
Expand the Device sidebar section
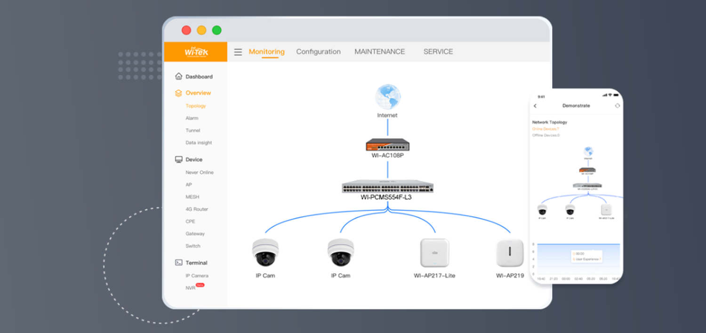(x=193, y=159)
